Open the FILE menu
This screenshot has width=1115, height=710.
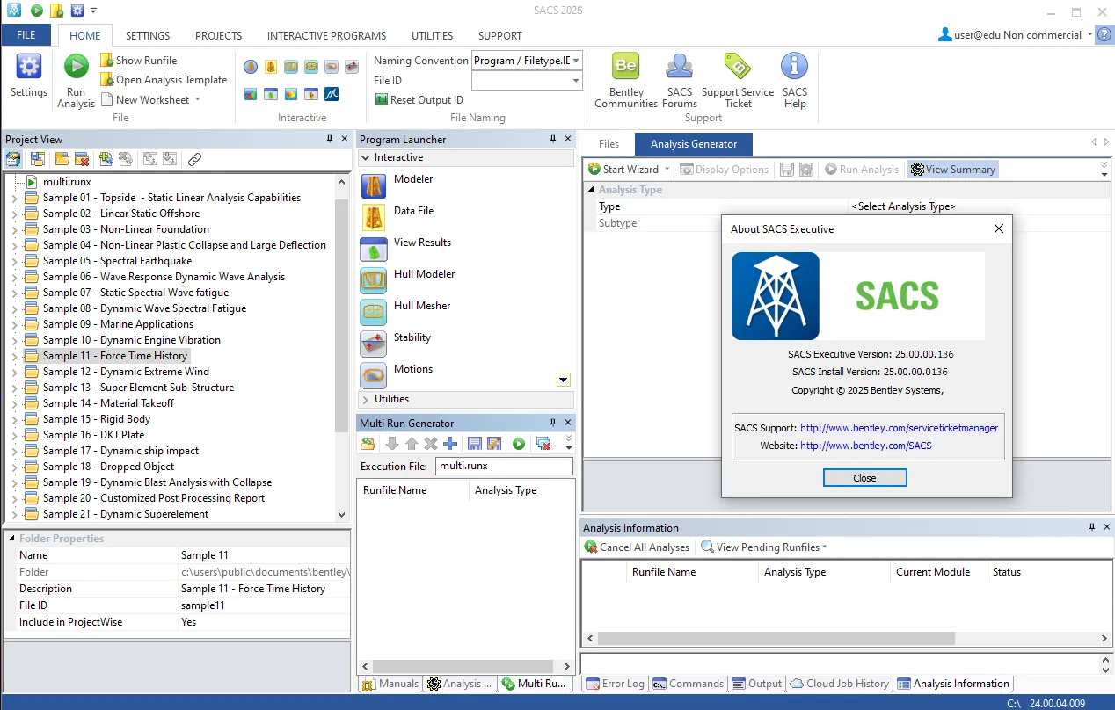coord(26,35)
